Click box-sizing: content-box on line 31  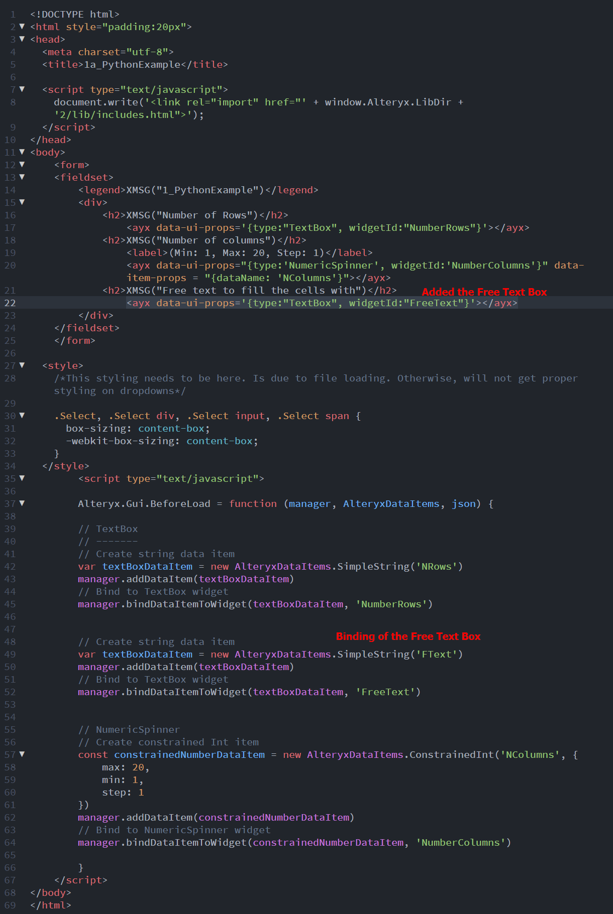pos(138,428)
